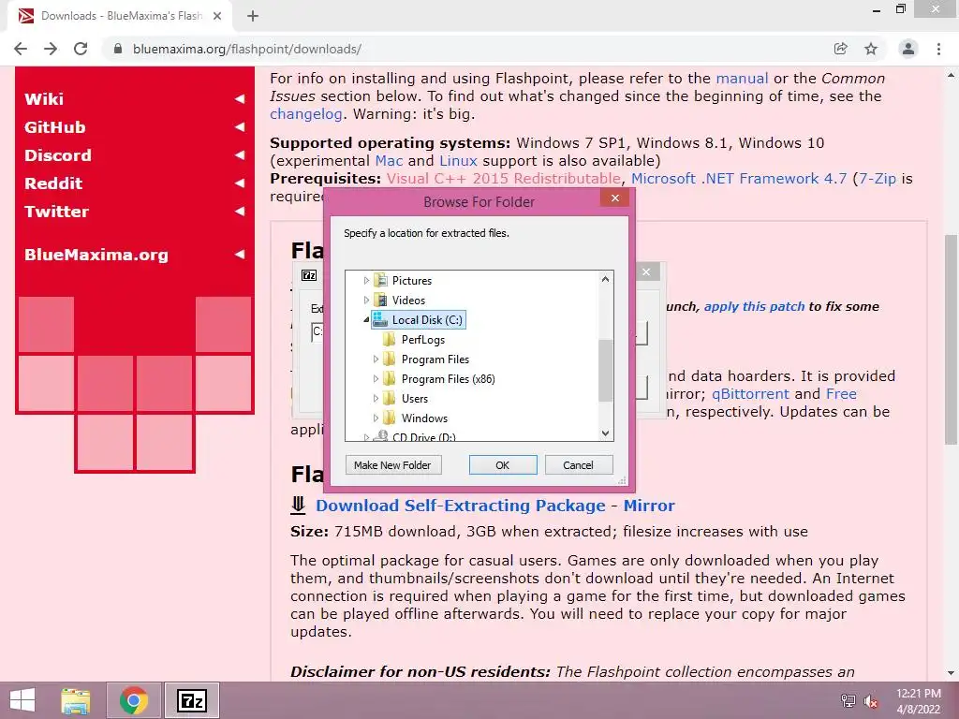
Task: Open the Chrome profile avatar
Action: point(908,49)
